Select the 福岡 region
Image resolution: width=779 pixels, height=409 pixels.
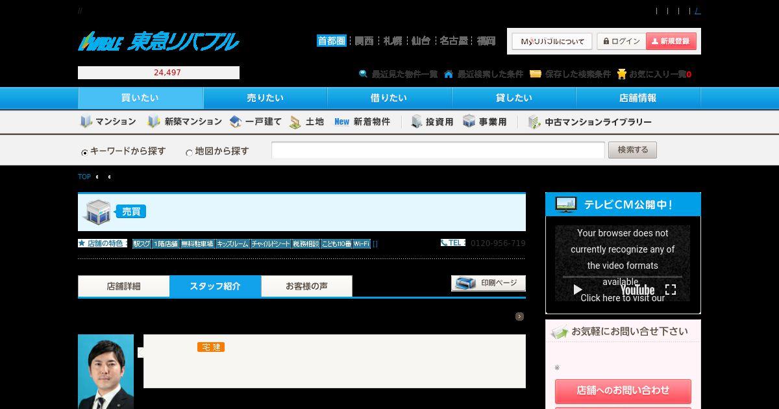(x=486, y=41)
